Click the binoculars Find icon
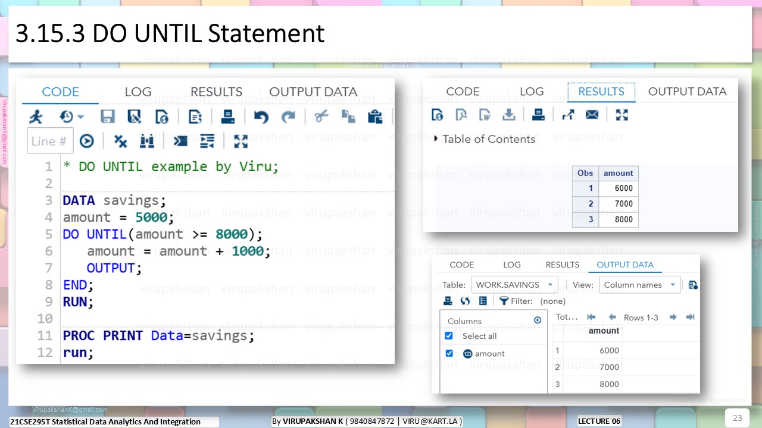 click(x=147, y=141)
